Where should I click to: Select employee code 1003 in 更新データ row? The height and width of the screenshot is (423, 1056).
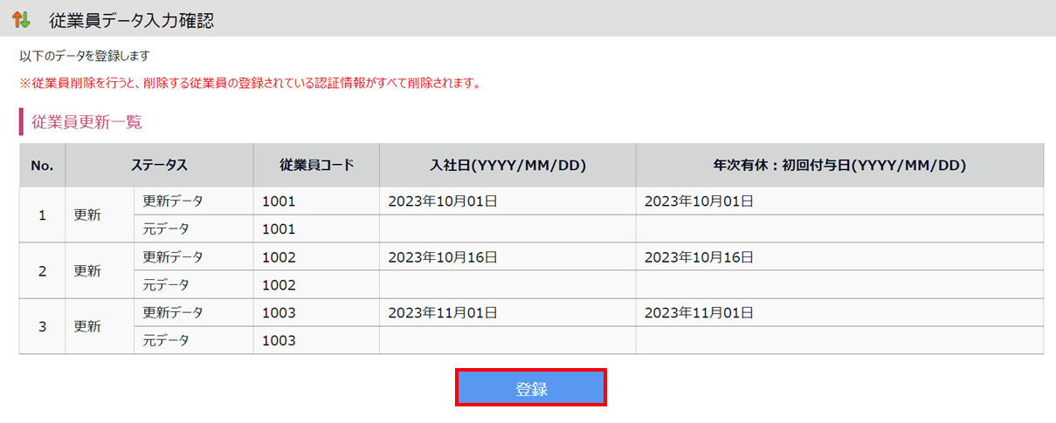point(280,312)
